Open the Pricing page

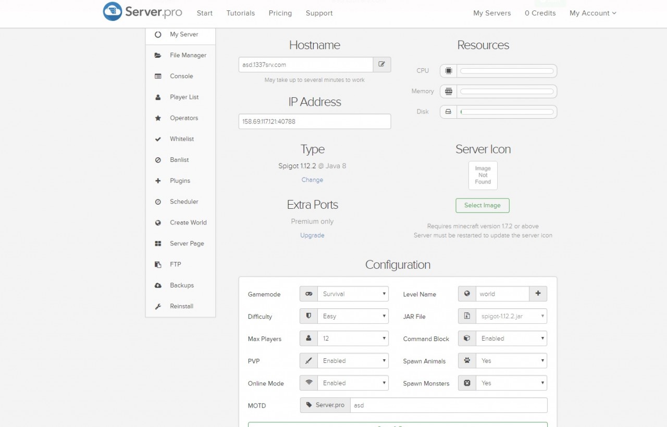pyautogui.click(x=280, y=13)
